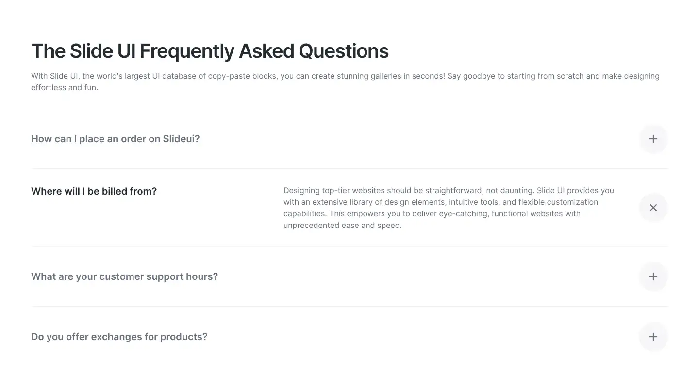The image size is (699, 390).
Task: Expand 'What are your customer support hours?'
Action: point(125,276)
